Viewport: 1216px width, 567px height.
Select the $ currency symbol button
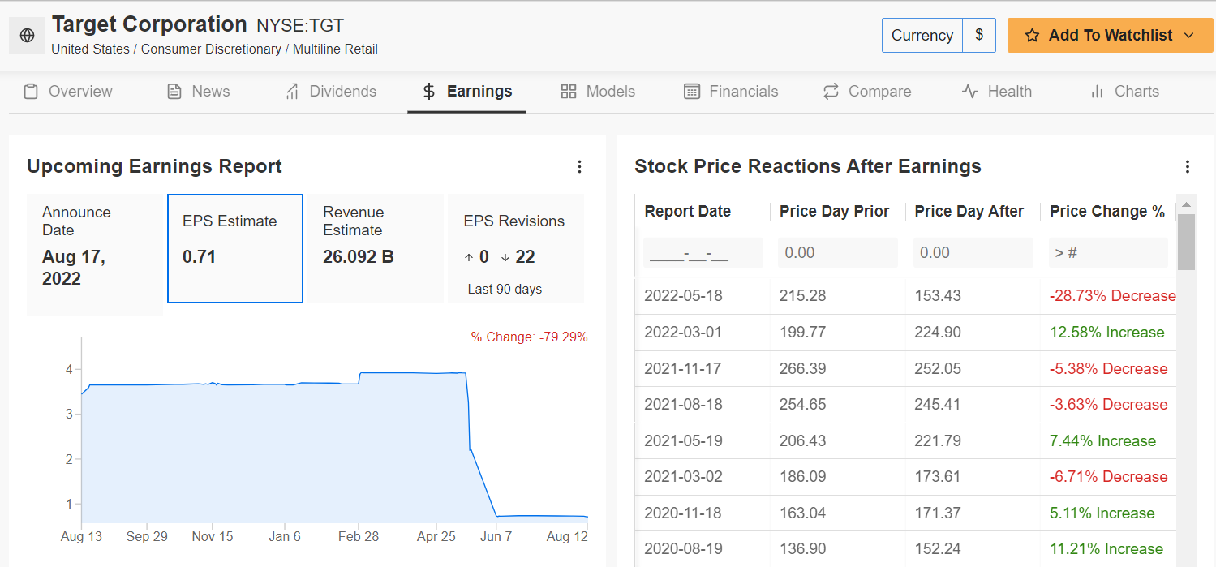click(979, 36)
